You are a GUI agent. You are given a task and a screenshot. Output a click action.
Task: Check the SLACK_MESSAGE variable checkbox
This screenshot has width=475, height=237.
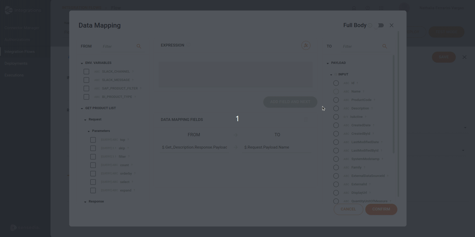(86, 80)
